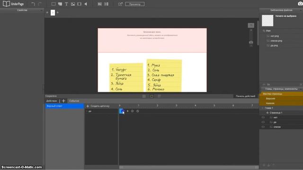Select file да.png in library
This screenshot has width=303, height=170.
coord(274,45)
